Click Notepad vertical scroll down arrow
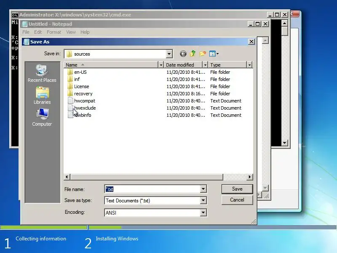Viewport: 337px width, 253px height. tap(265, 188)
